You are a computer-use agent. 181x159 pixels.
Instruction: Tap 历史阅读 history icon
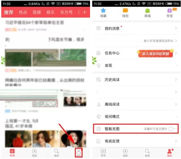click(98, 79)
